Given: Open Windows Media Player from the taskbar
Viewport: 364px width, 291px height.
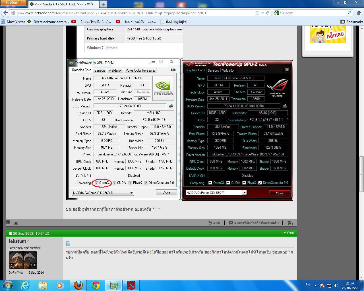Looking at the screenshot, I should (x=60, y=285).
